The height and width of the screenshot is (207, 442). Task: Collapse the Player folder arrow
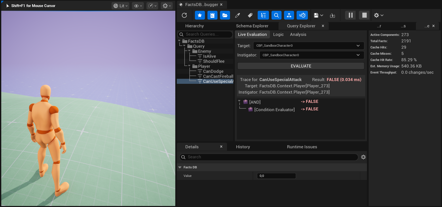tap(189, 66)
